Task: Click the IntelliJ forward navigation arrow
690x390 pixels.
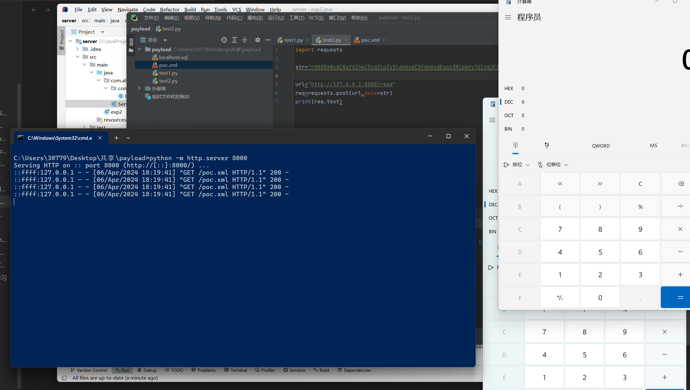Action: coord(47,10)
